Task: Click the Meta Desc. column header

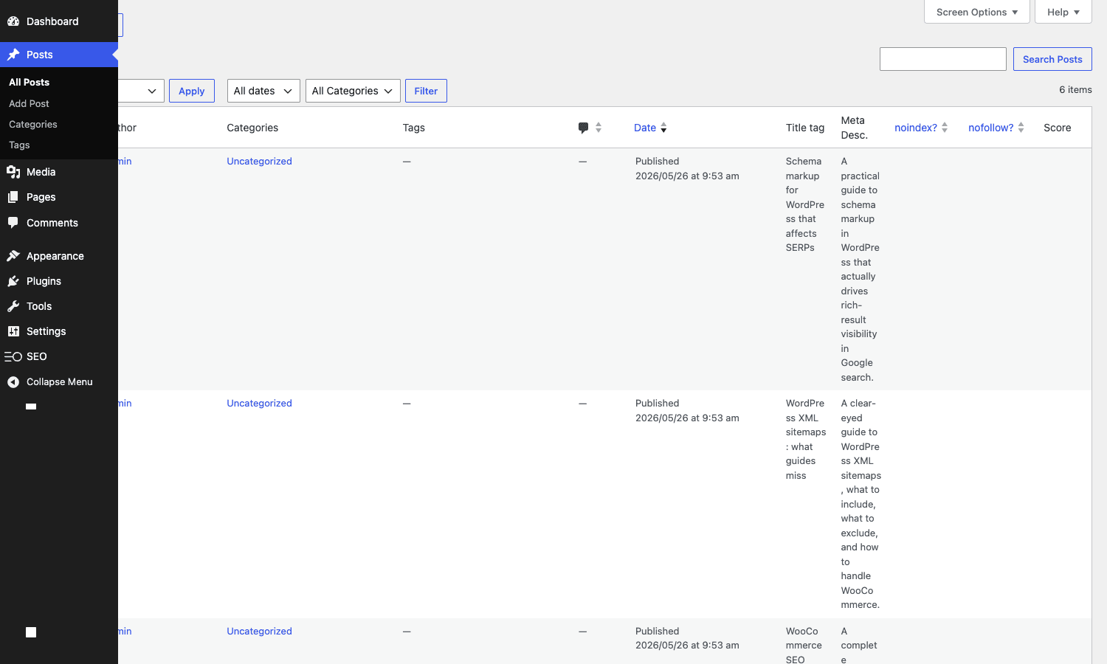Action: point(855,128)
